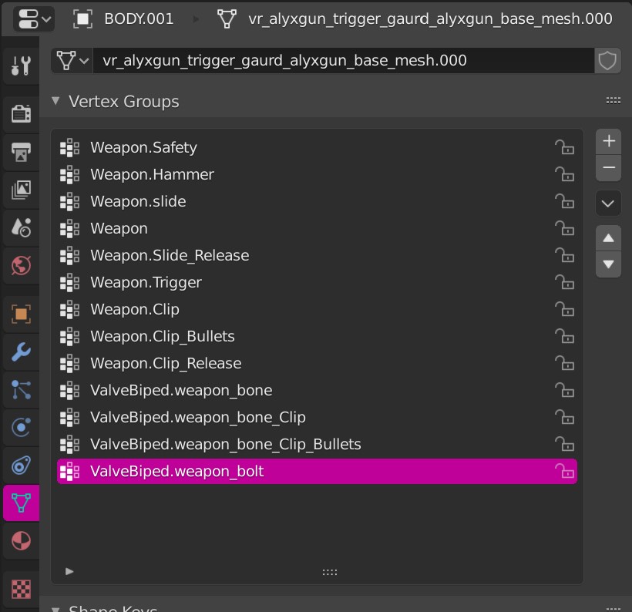Open the Output properties tab

(x=21, y=152)
